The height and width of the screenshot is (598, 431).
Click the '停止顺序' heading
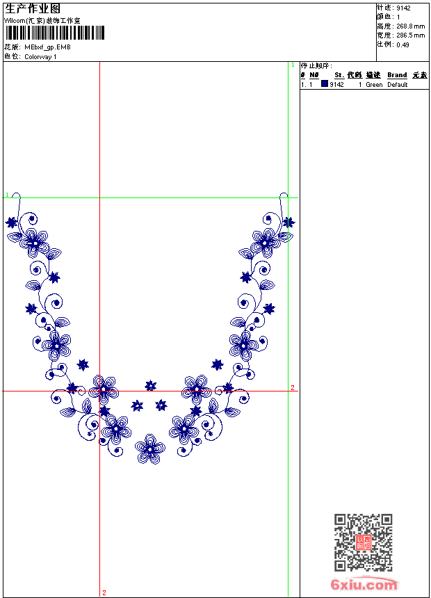click(316, 65)
